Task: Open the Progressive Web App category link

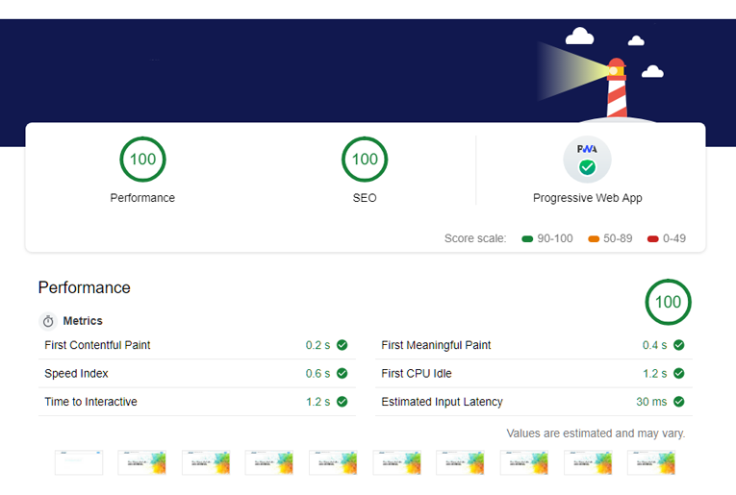Action: point(587,198)
